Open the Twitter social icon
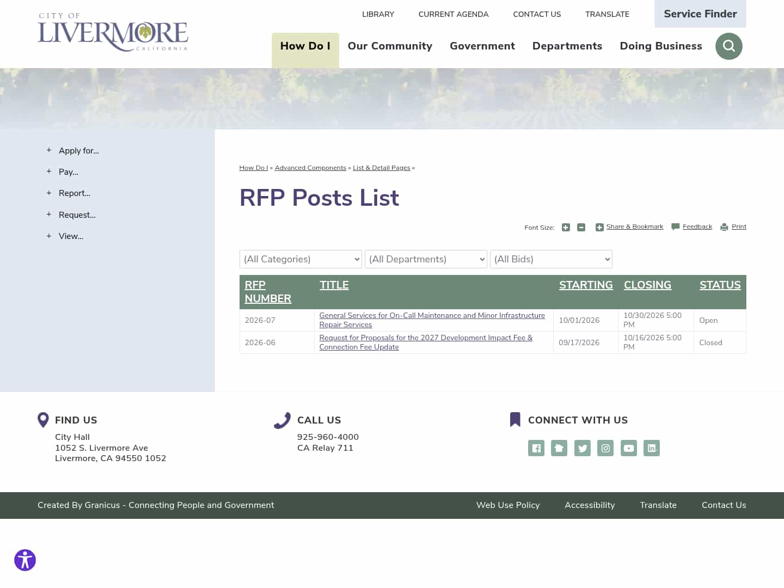The width and height of the screenshot is (784, 588). (583, 448)
